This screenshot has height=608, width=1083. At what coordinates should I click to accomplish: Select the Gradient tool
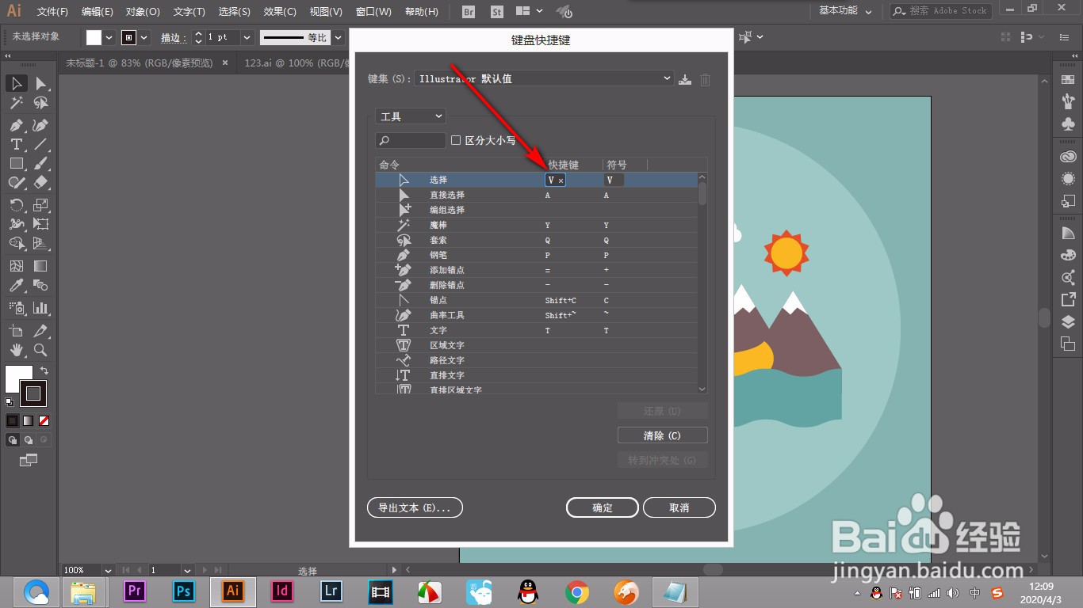click(41, 266)
